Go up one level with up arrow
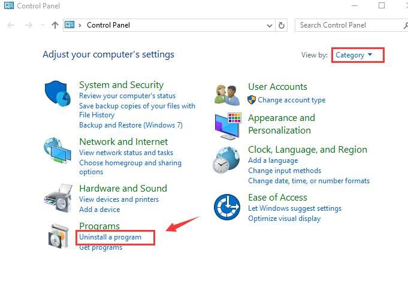Image resolution: width=408 pixels, height=285 pixels. coord(55,25)
